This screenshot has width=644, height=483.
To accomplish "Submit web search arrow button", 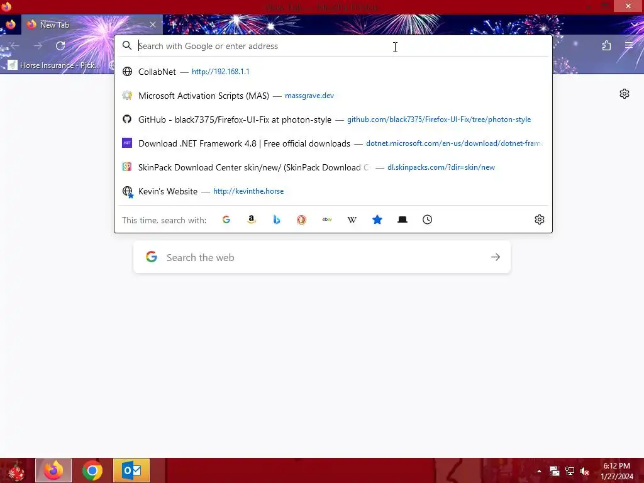I will 496,257.
